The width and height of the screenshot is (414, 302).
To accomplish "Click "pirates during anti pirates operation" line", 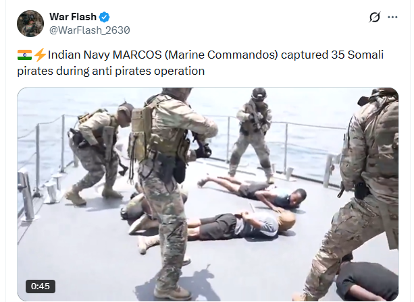I will 111,71.
